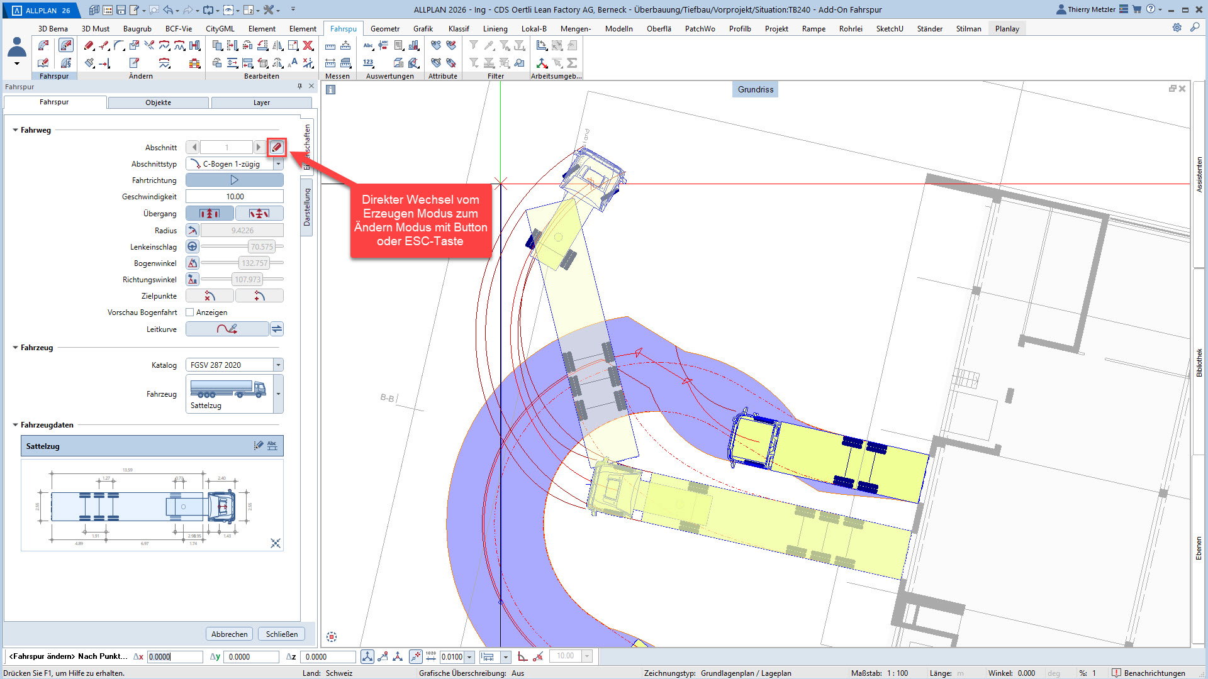This screenshot has width=1208, height=679.
Task: Click the add Zielpunkte target point button
Action: pos(259,296)
